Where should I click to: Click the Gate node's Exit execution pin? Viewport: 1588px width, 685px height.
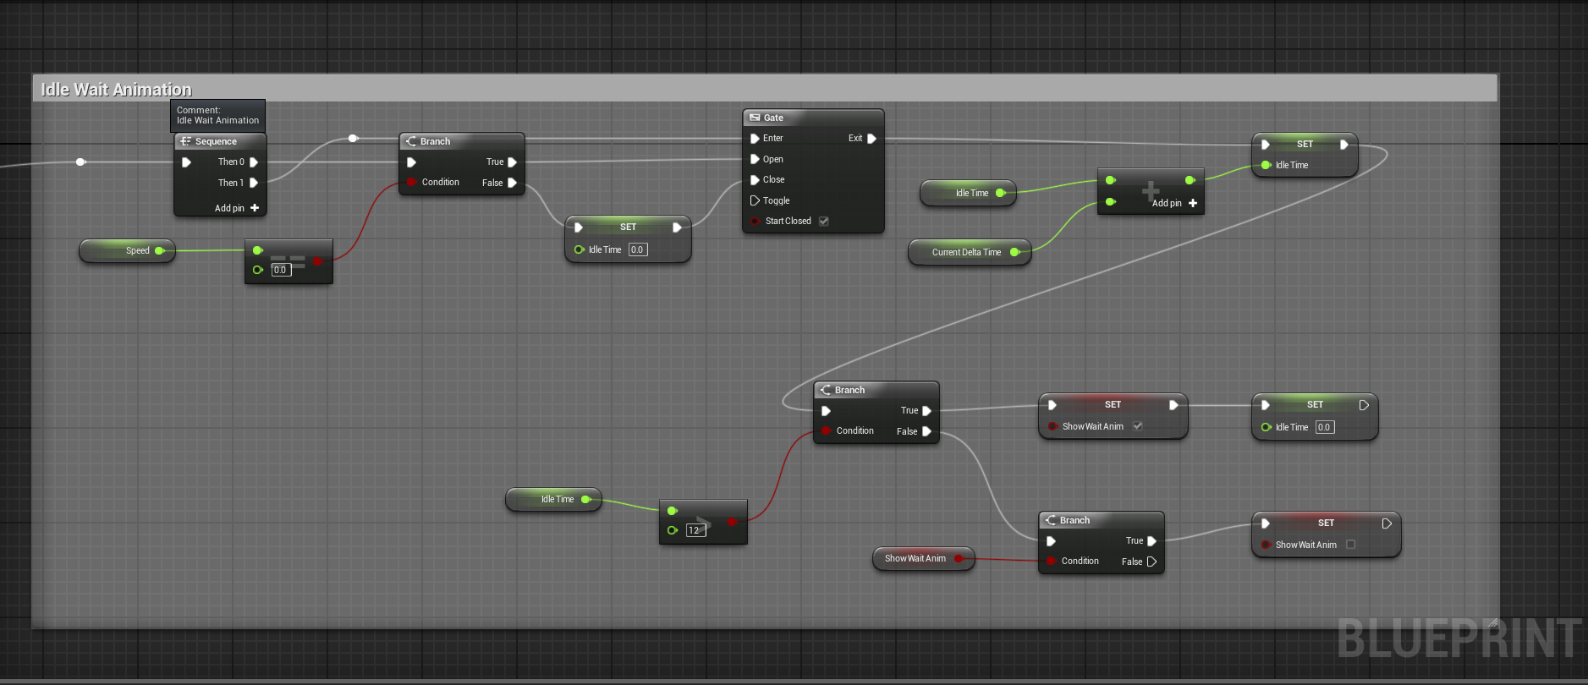tap(871, 139)
